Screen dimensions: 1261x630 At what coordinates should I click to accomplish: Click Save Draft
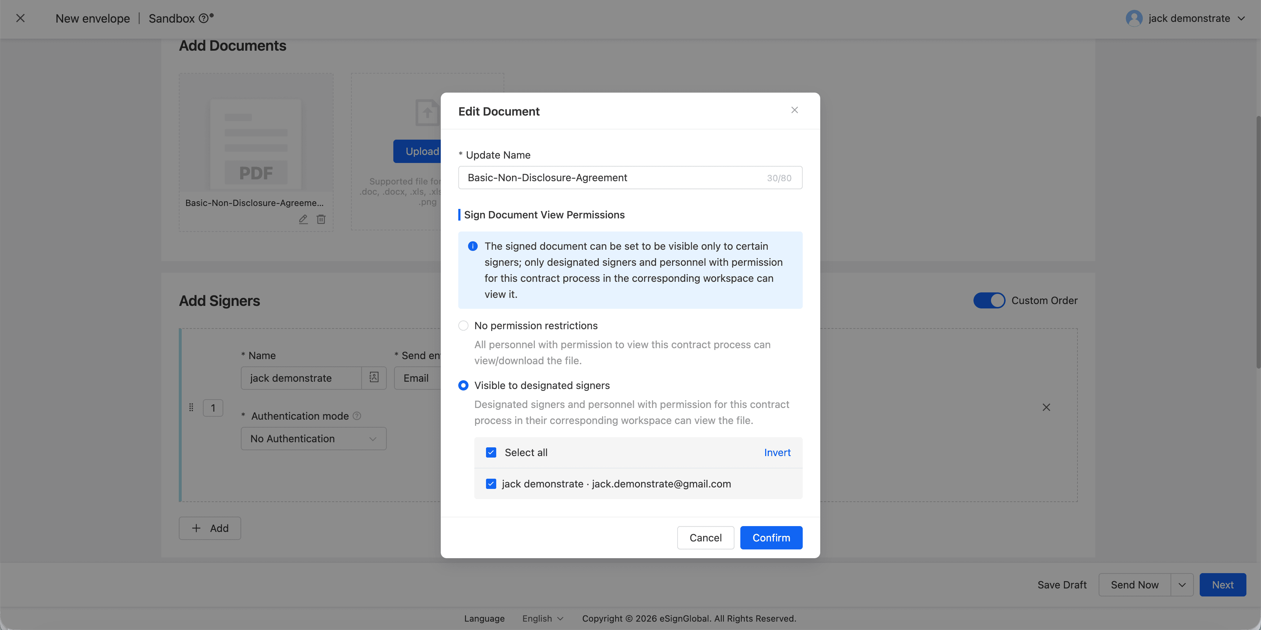(1062, 585)
